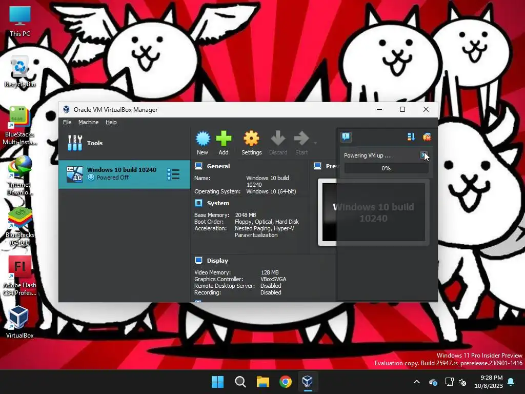Click the Preview section icon
Image resolution: width=525 pixels, height=394 pixels.
pyautogui.click(x=318, y=166)
